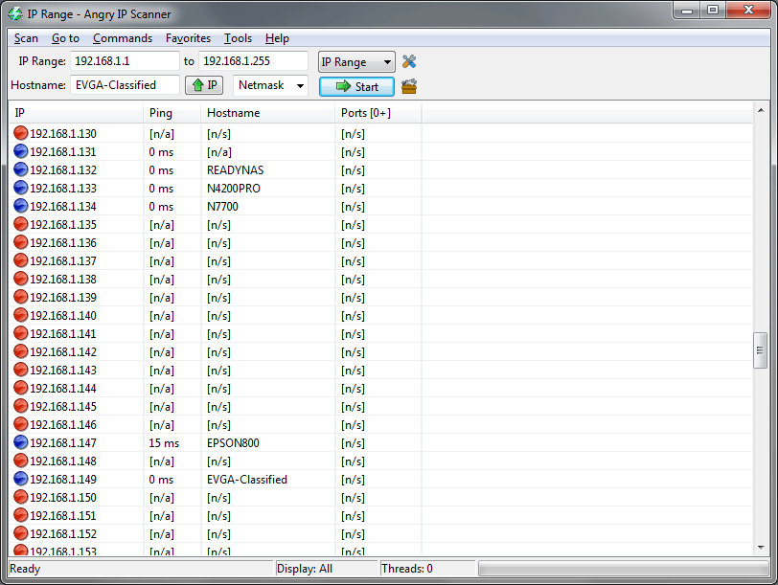Click the blue status icon for 192.168.1.131
778x585 pixels.
(21, 151)
